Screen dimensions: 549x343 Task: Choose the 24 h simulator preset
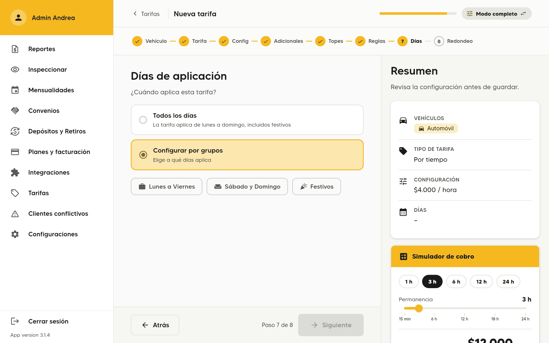[508, 282]
